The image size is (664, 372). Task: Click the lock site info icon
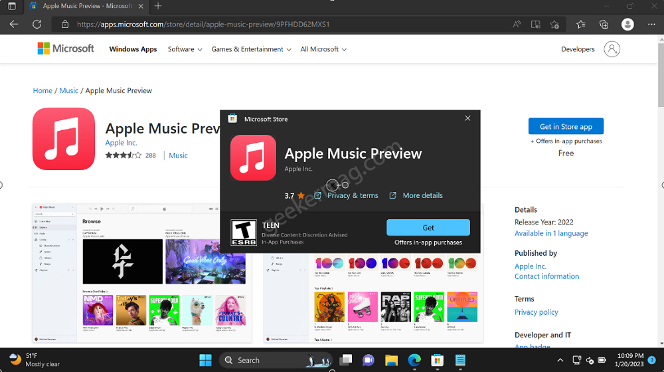65,24
